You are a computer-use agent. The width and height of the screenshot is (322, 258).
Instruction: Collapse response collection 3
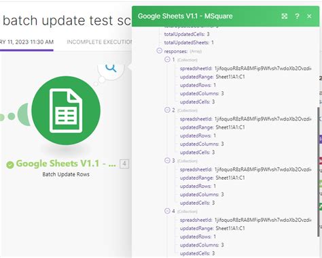click(x=167, y=161)
